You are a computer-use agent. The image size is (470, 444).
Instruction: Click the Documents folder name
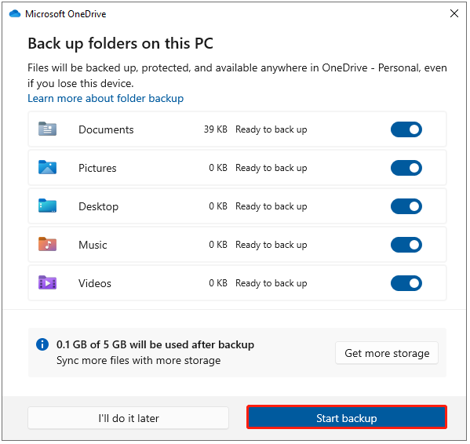[106, 129]
